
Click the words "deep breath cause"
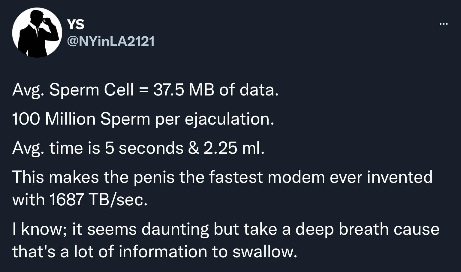pos(367,229)
